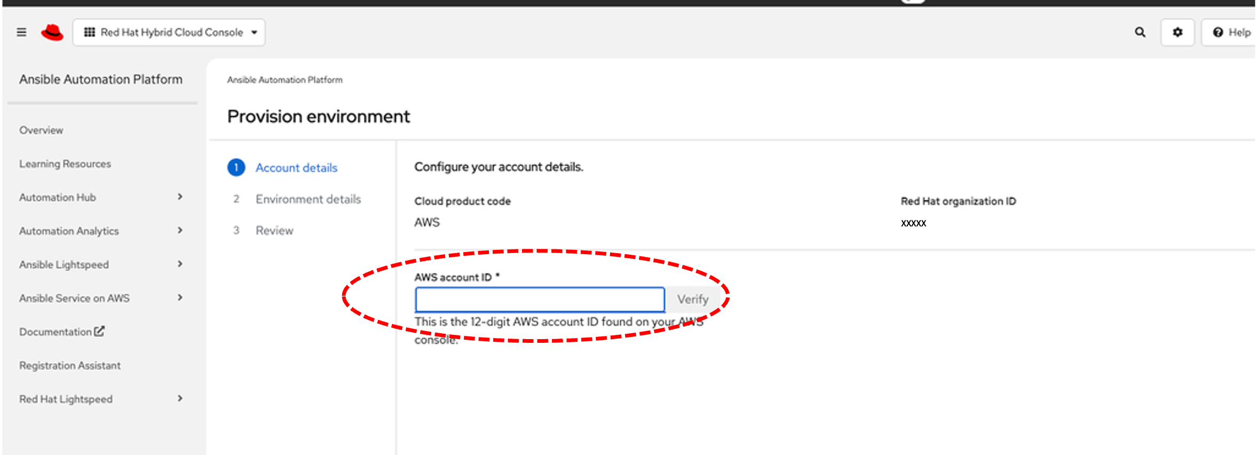Open Red Hat Hybrid Cloud Console dropdown

click(169, 33)
